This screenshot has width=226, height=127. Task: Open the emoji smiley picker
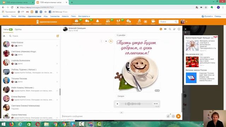tap(173, 116)
